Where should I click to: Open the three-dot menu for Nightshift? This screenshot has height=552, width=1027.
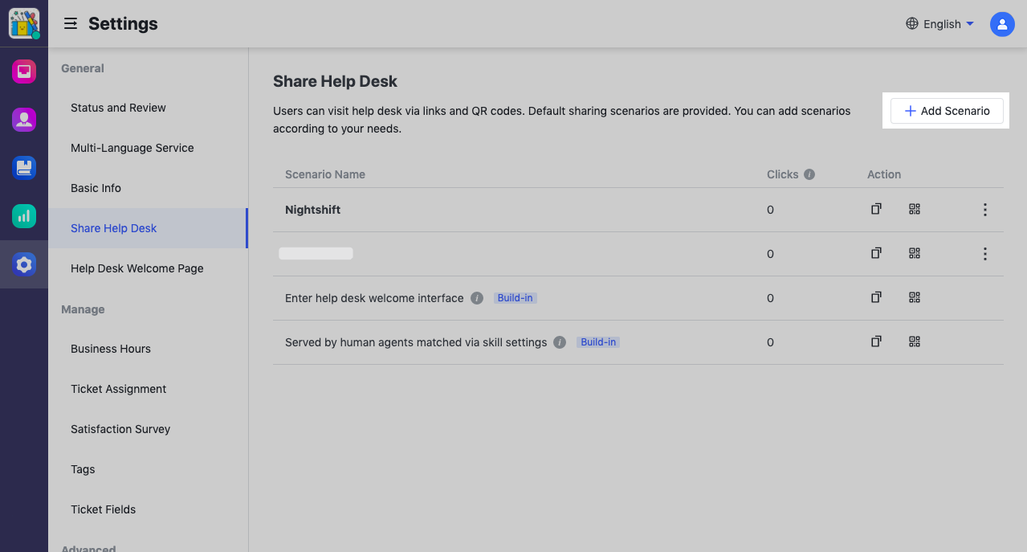[x=984, y=209]
